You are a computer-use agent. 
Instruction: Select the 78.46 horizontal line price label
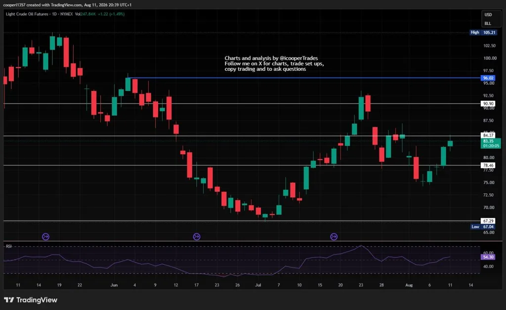click(488, 165)
